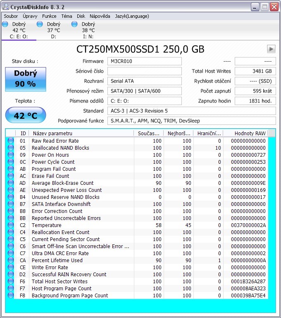Open the Téma menu
281x318 pixels.
coord(67,16)
